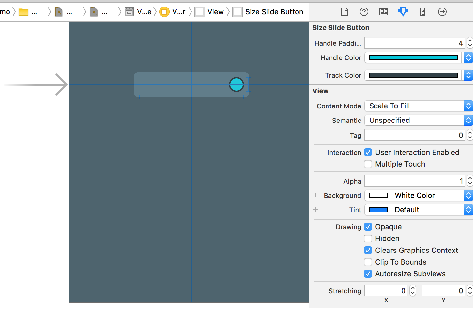Click the view controller breadcrumb 'V...r'
This screenshot has height=309, width=473.
(x=173, y=12)
